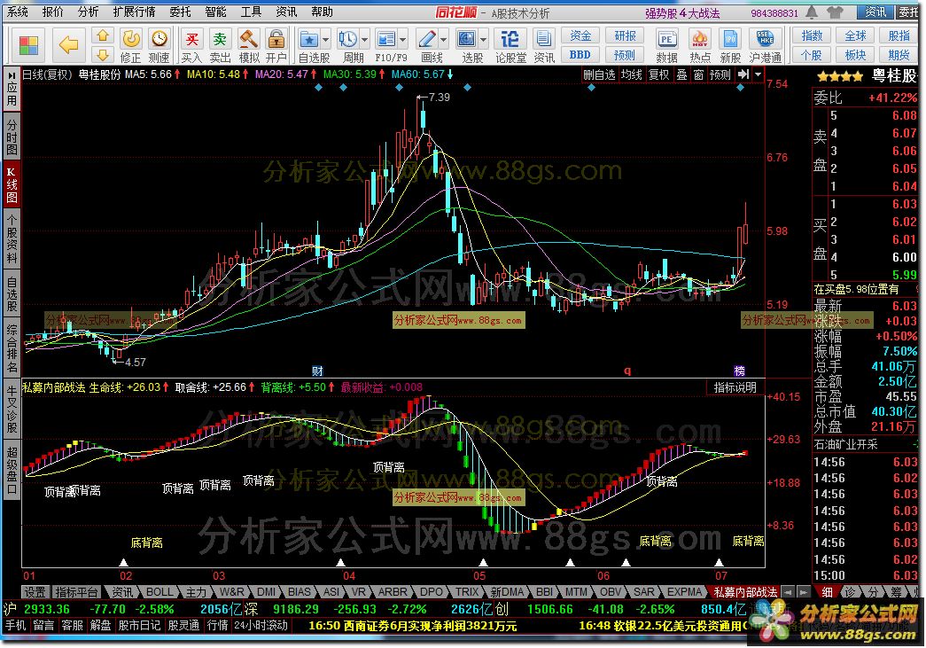Select the 个股资料 side tab

12,238
